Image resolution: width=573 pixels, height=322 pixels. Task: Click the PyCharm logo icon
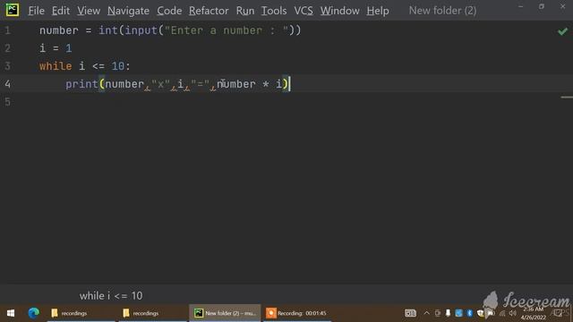tap(12, 10)
